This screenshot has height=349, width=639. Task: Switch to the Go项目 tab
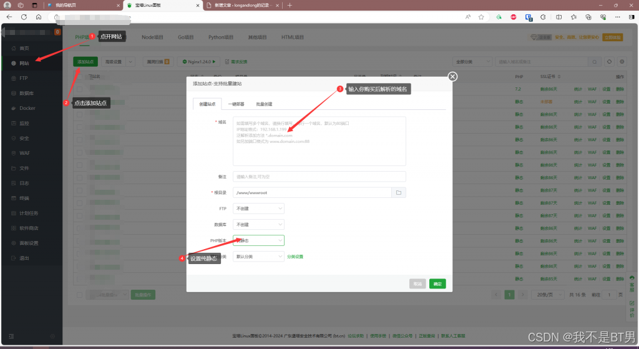[186, 37]
